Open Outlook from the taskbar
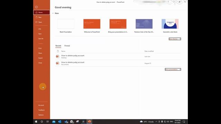The width and height of the screenshot is (221, 124). coord(60,122)
